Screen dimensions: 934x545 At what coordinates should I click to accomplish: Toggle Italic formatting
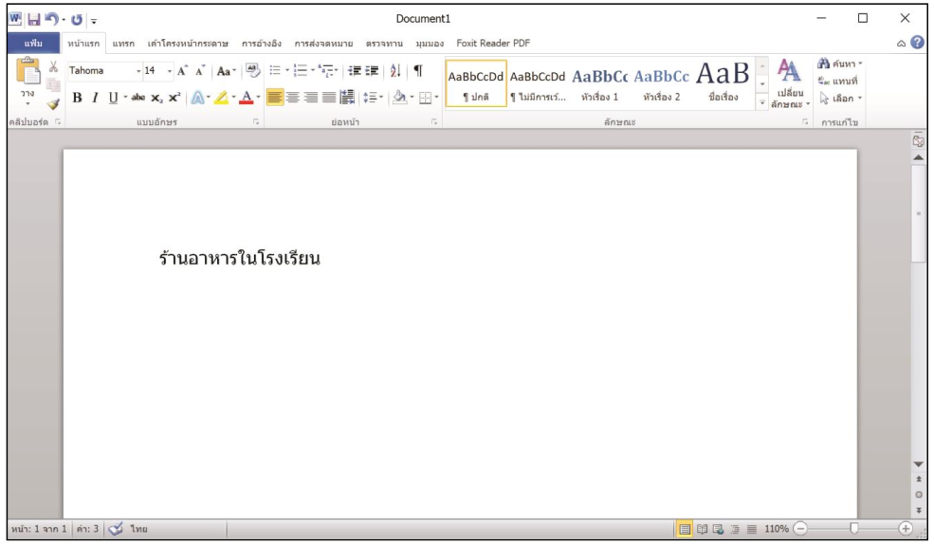click(95, 97)
